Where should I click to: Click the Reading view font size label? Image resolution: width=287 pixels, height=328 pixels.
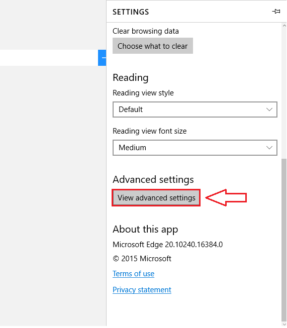click(149, 131)
